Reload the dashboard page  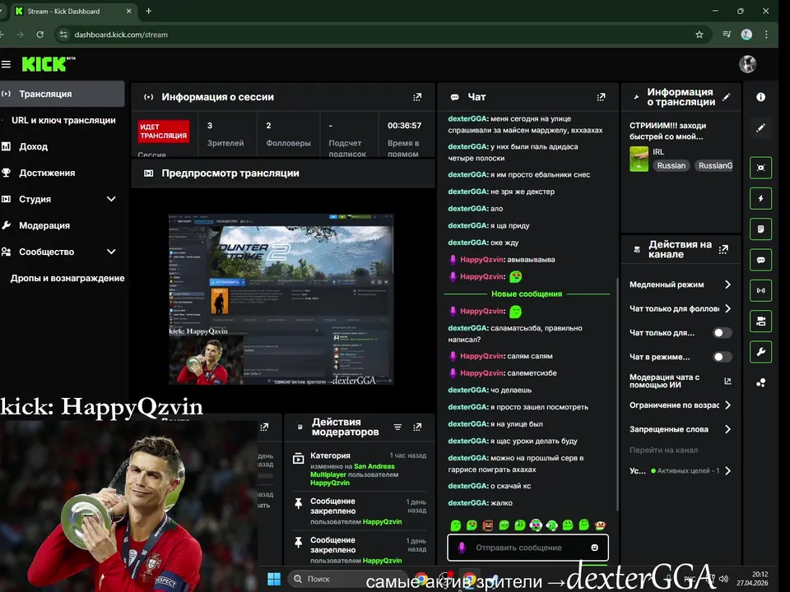(x=39, y=35)
